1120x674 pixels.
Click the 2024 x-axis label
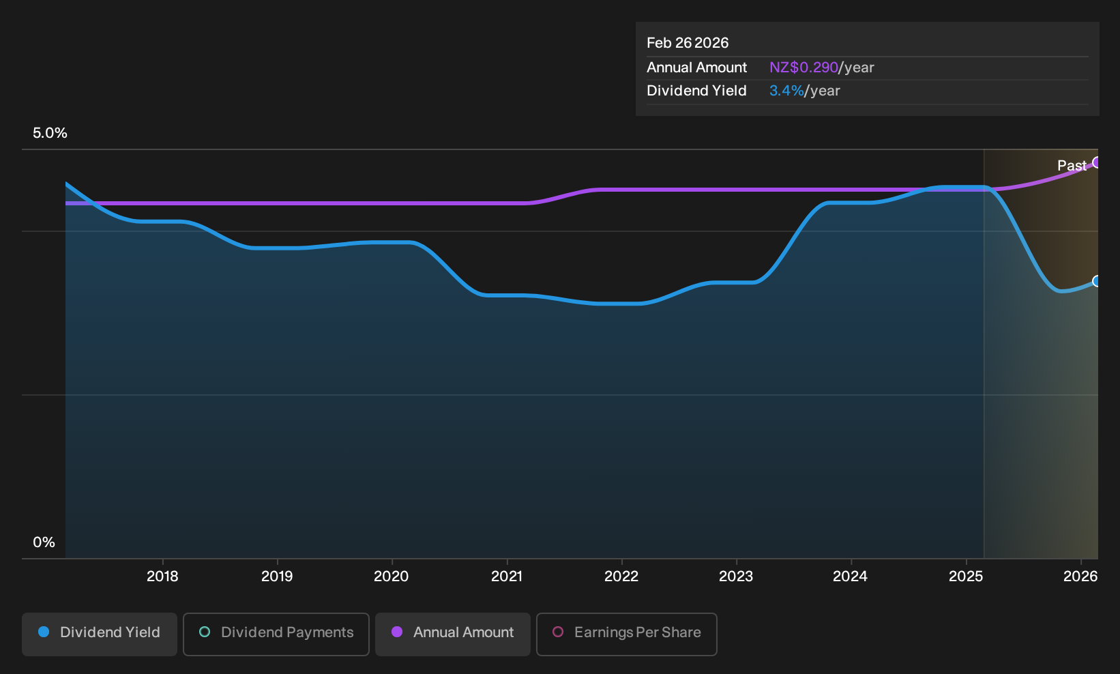[850, 576]
